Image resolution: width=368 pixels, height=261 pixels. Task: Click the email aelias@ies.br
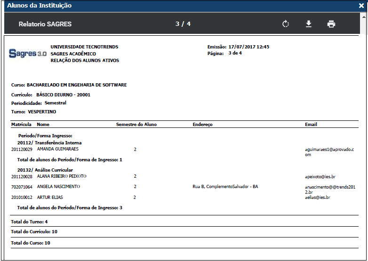[318, 198]
